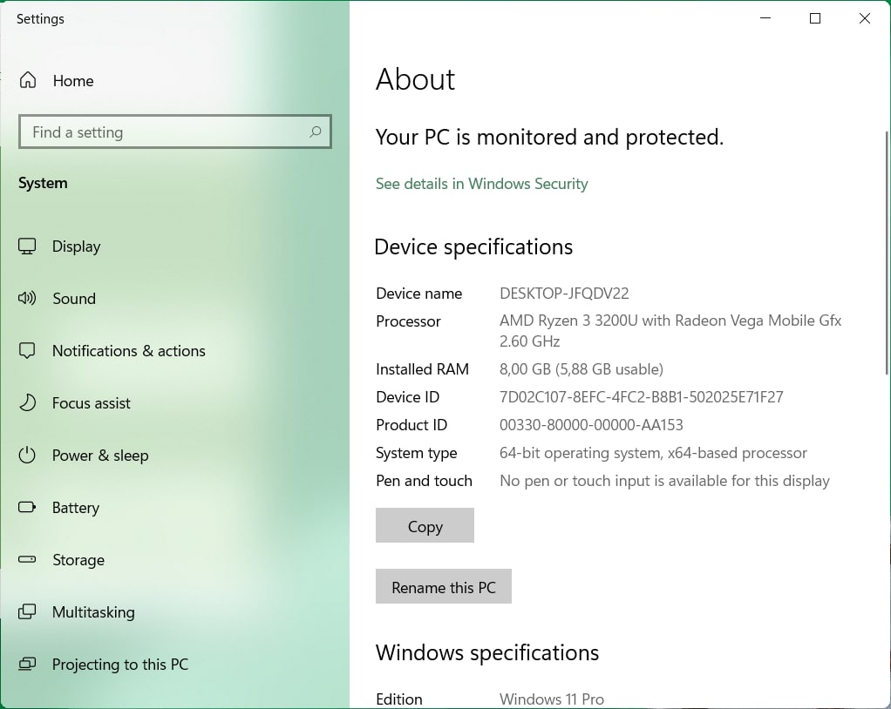Go to Sound settings label
This screenshot has width=891, height=709.
74,299
